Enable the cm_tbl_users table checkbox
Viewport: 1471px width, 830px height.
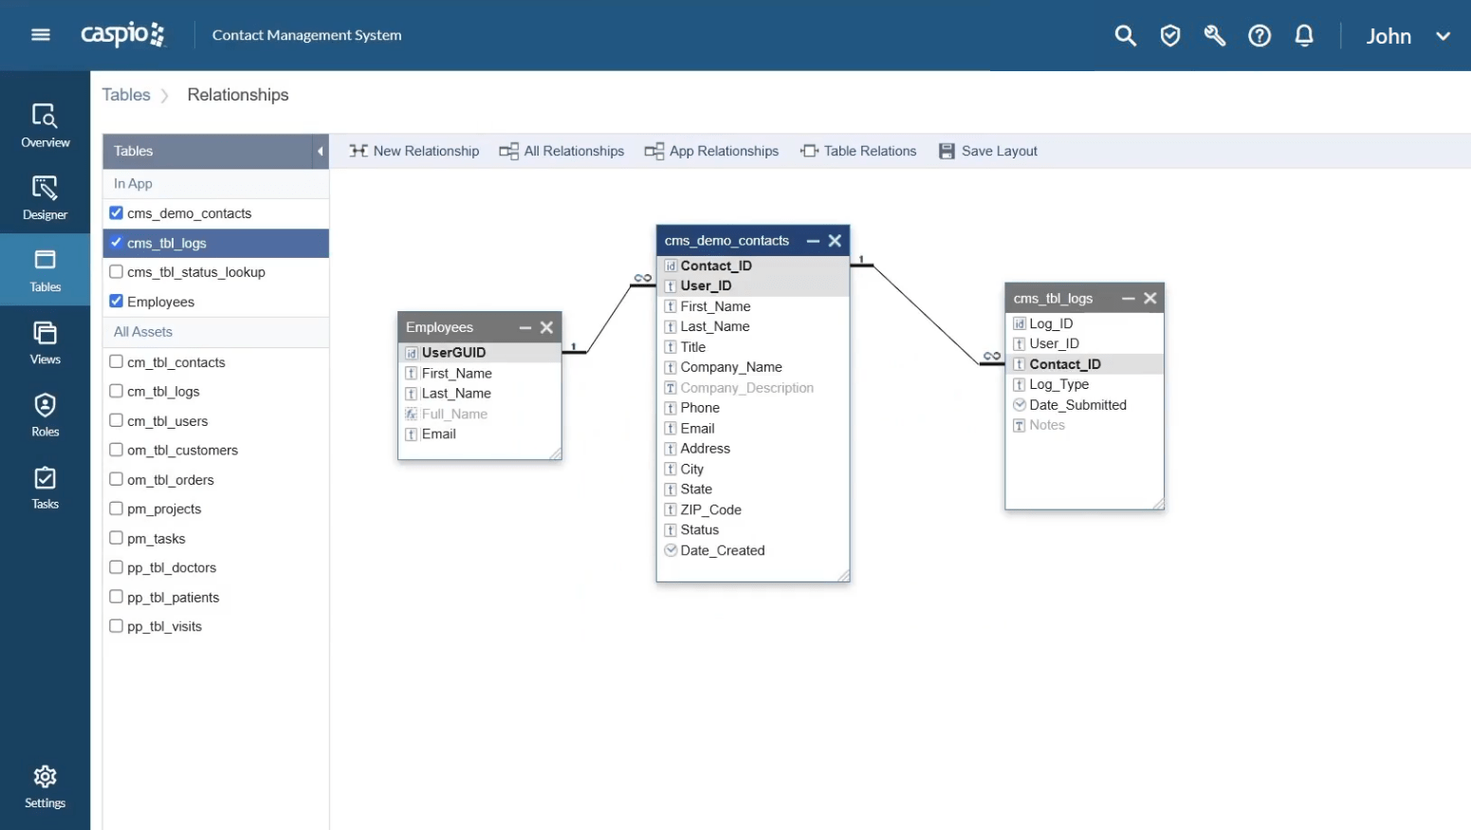point(115,420)
